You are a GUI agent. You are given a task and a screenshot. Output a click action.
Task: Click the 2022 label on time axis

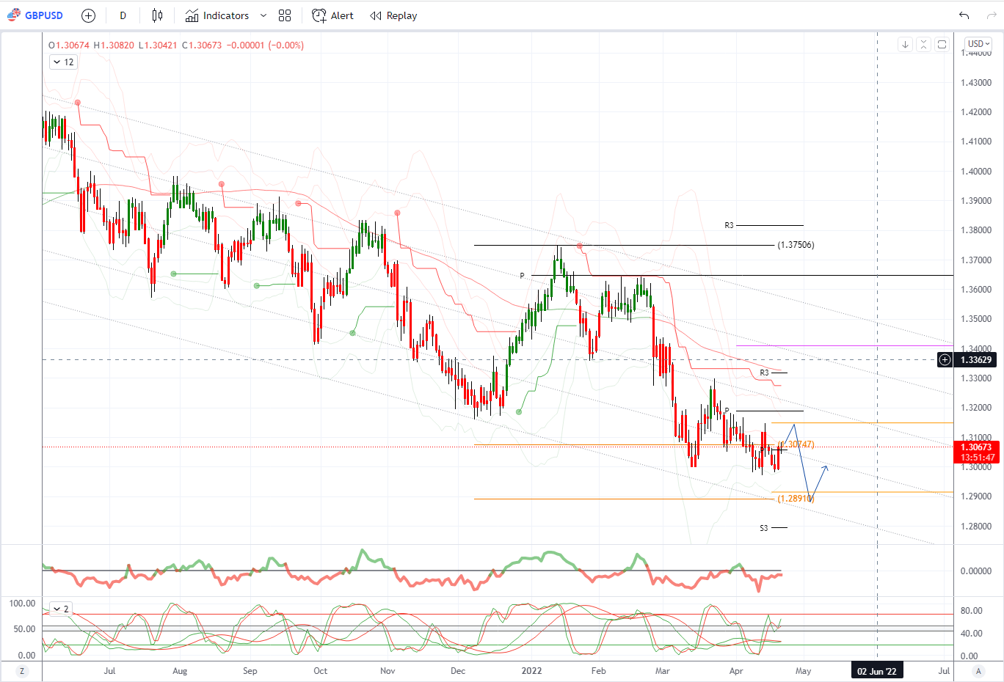531,671
